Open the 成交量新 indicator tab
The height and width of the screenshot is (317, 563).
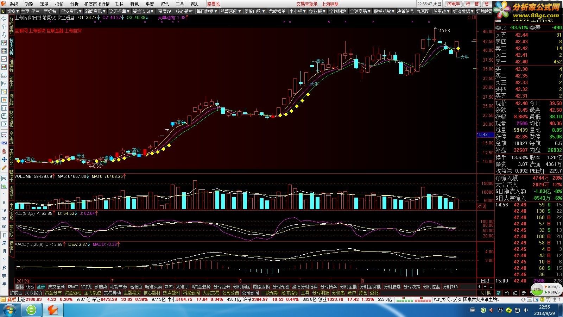56,287
